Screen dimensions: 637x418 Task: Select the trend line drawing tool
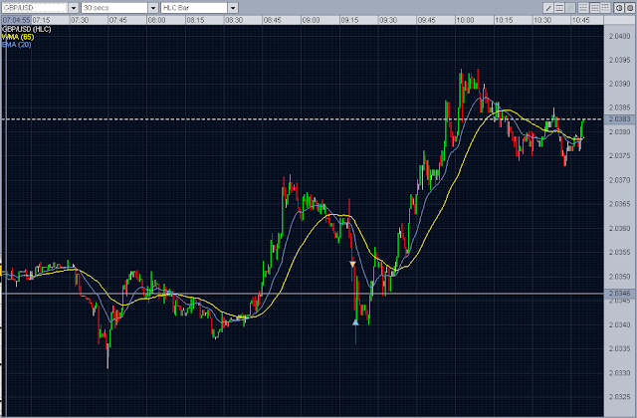(548, 8)
